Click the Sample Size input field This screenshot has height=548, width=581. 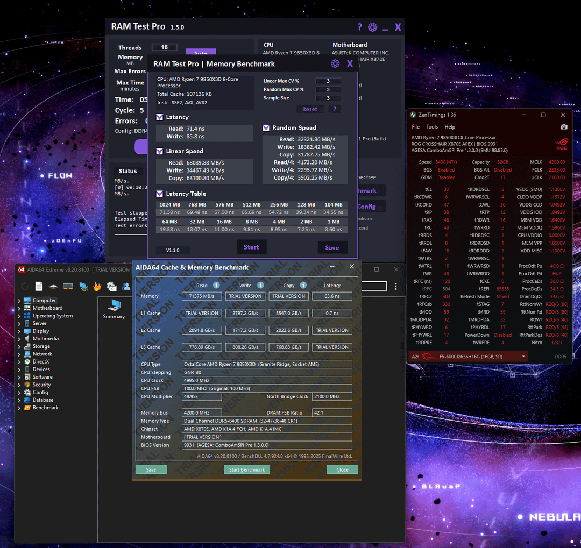point(328,98)
